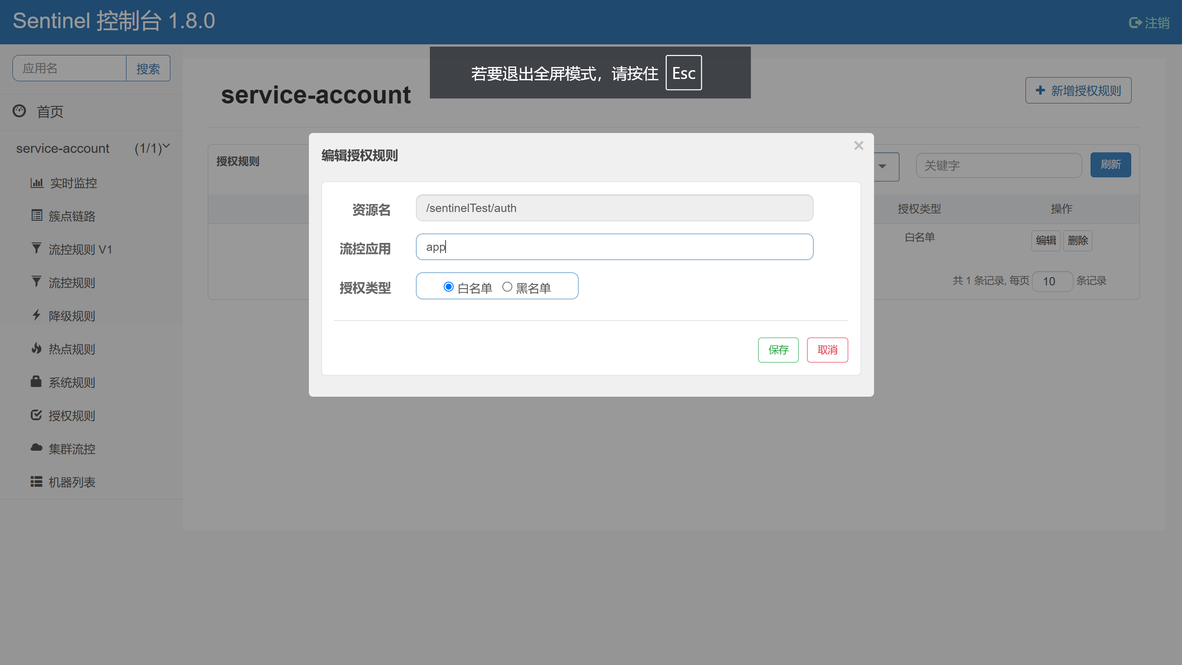Screen dimensions: 1182x665
Task: Click the lock icon beside 系统规则
Action: click(36, 381)
